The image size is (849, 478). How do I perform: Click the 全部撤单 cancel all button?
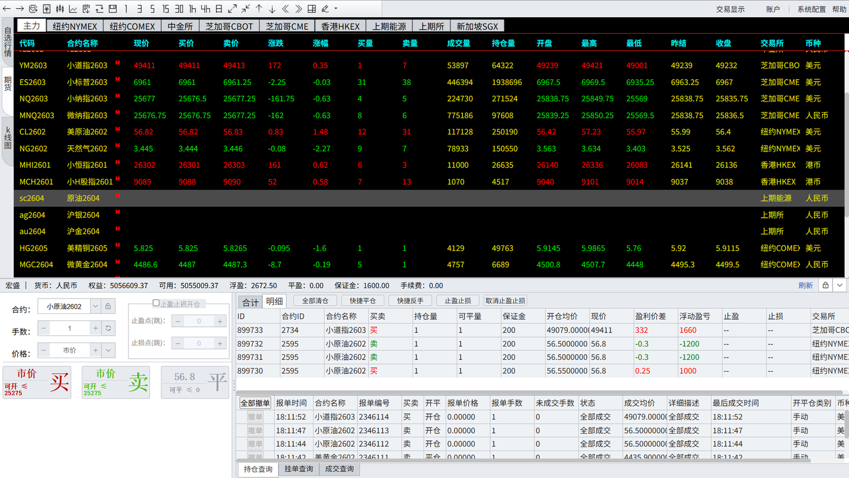(255, 403)
